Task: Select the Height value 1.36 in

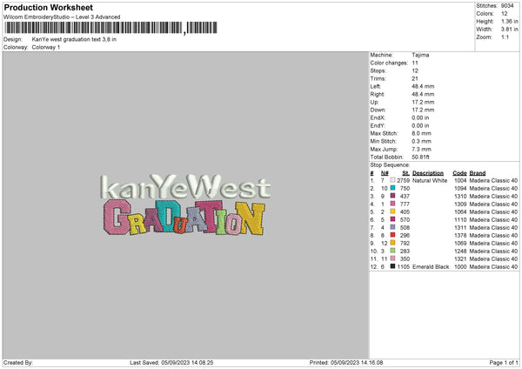Action: [x=509, y=21]
